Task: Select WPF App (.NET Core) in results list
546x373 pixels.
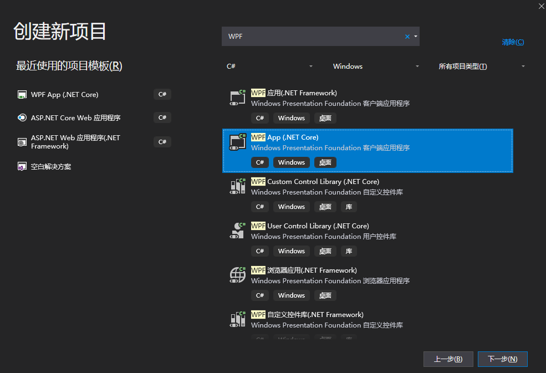Action: coord(368,151)
